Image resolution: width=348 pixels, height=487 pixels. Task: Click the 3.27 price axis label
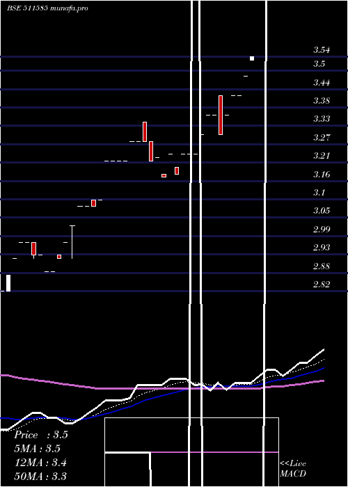coord(322,137)
